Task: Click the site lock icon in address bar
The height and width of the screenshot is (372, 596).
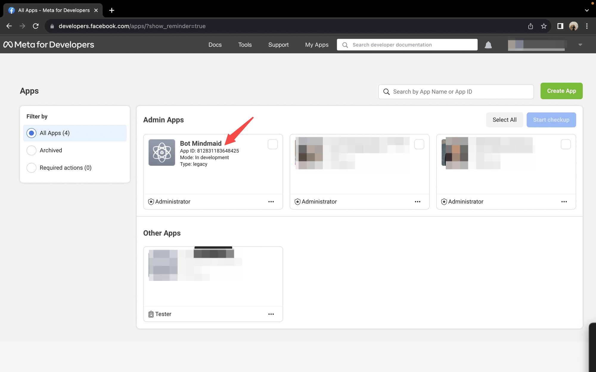Action: click(52, 26)
